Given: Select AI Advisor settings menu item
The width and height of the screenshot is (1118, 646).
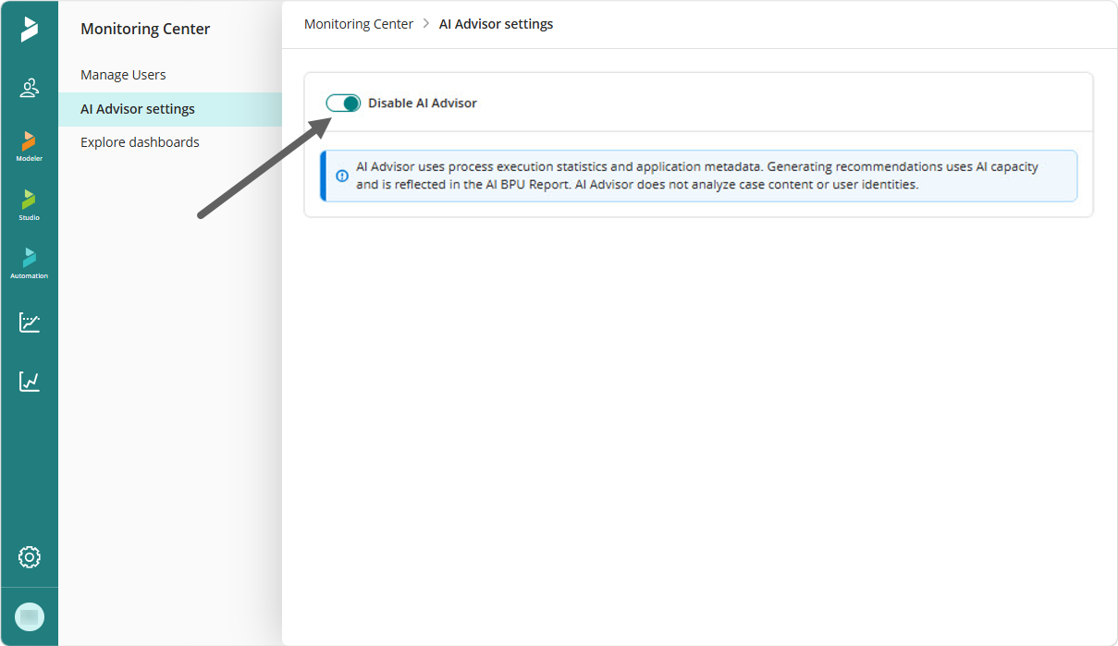Looking at the screenshot, I should (x=170, y=109).
